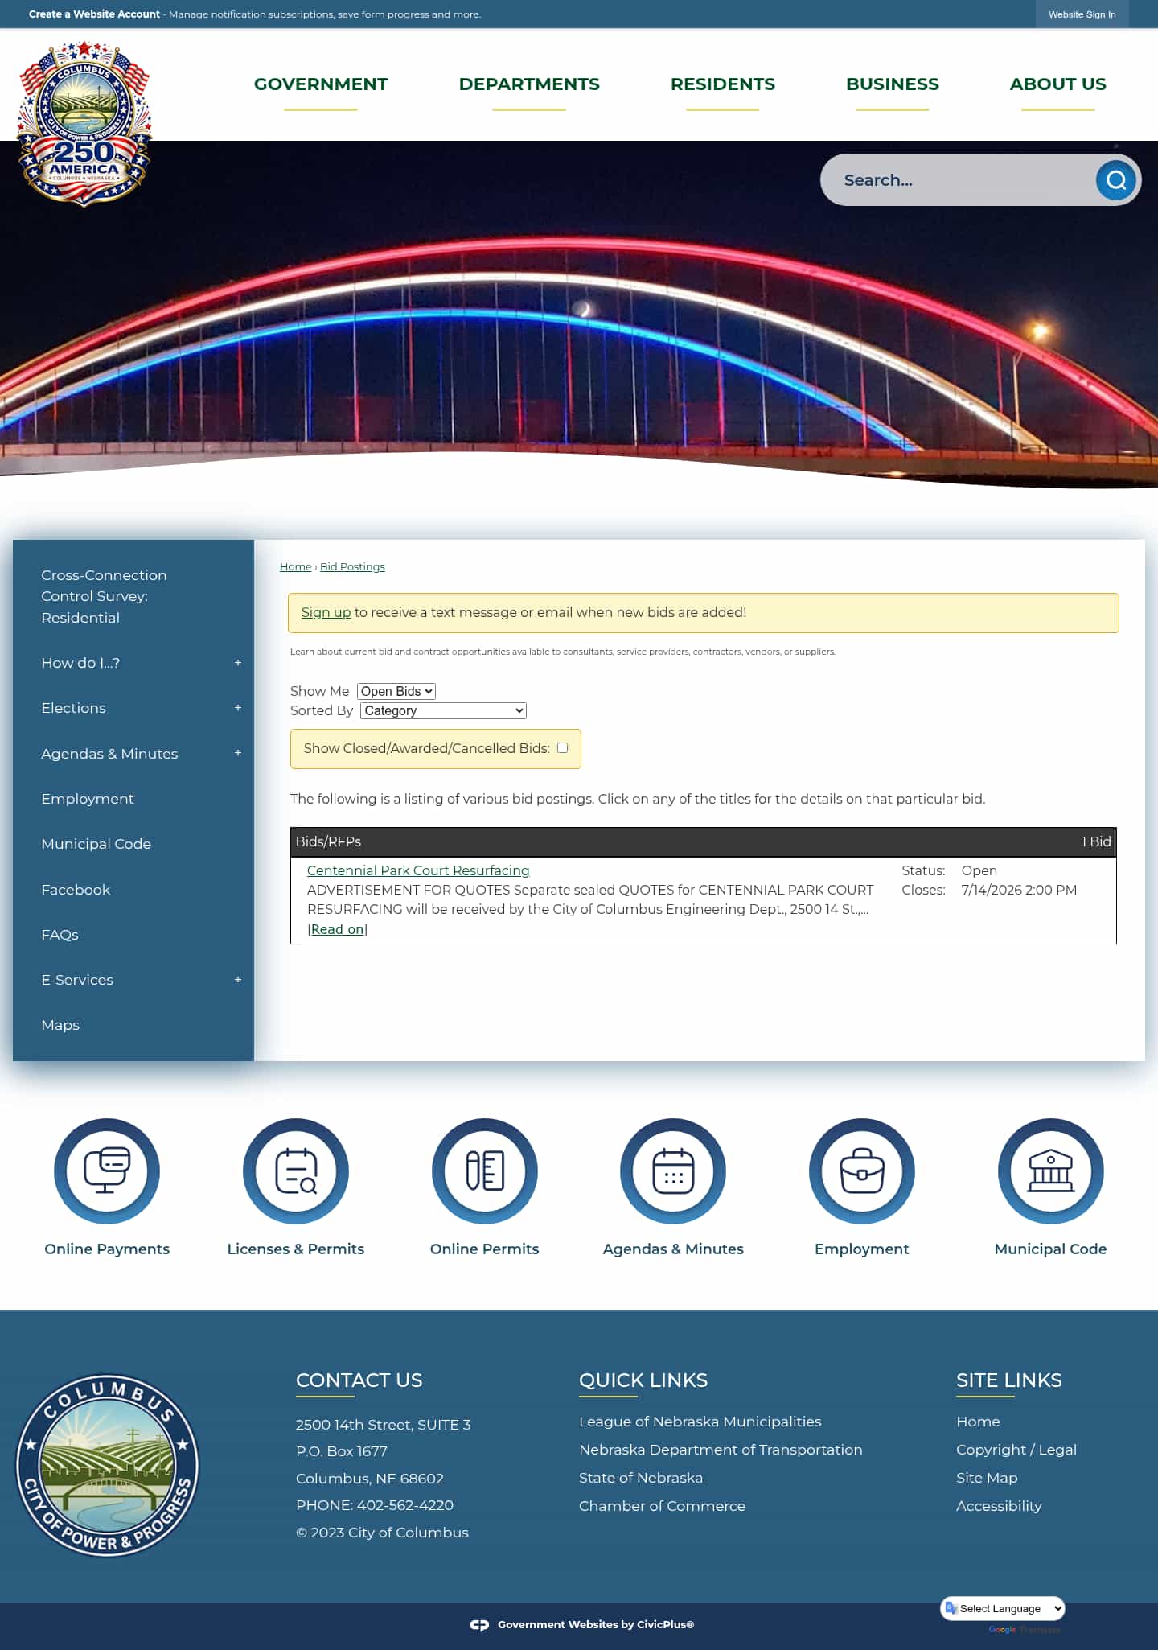Open the GOVERNMENT menu
Screen dimensions: 1158x1650
pyautogui.click(x=321, y=84)
